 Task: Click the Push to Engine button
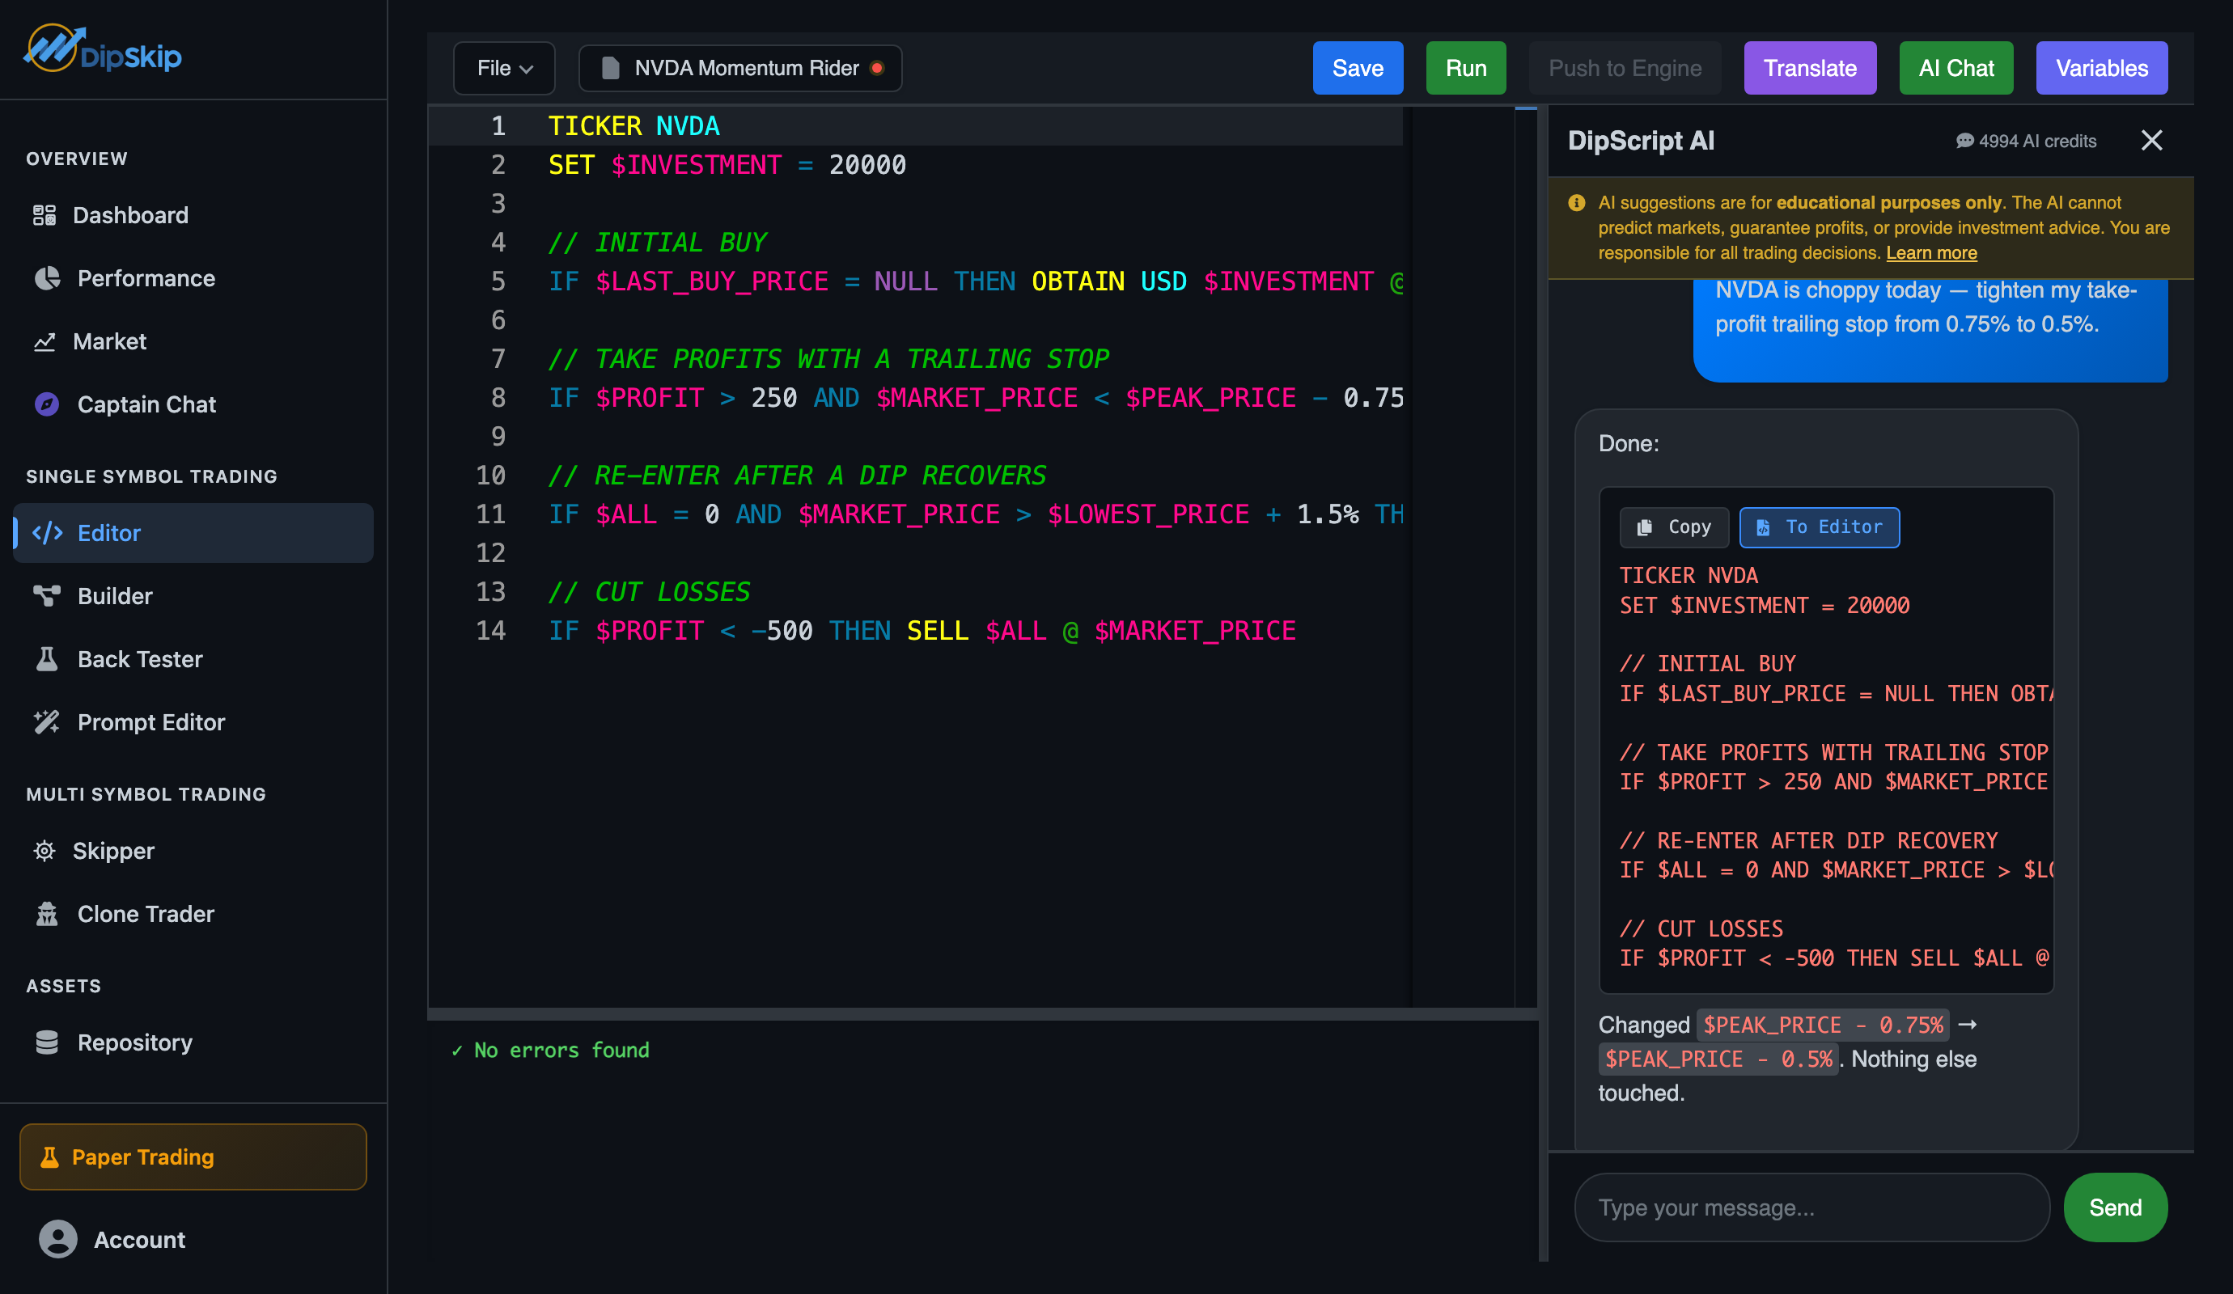pos(1625,68)
